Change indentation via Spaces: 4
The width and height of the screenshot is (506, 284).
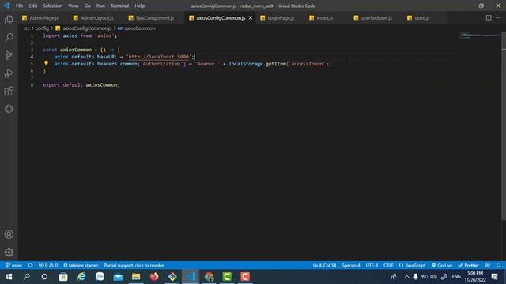tap(351, 265)
